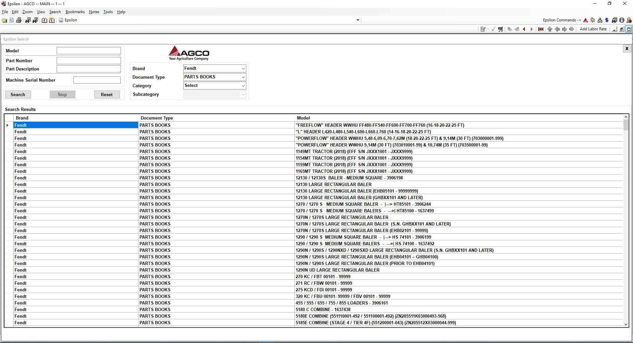Screen dimensions: 633x343
Task: Click the red skip-to-first icon
Action: 541,29
